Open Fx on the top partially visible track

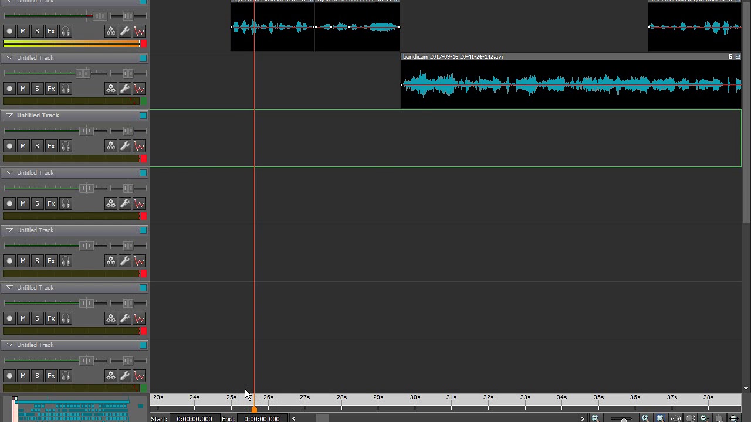51,31
